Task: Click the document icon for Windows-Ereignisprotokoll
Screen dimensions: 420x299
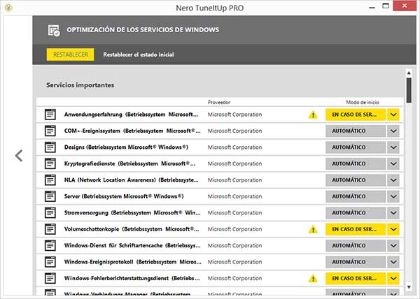Action: pyautogui.click(x=50, y=262)
